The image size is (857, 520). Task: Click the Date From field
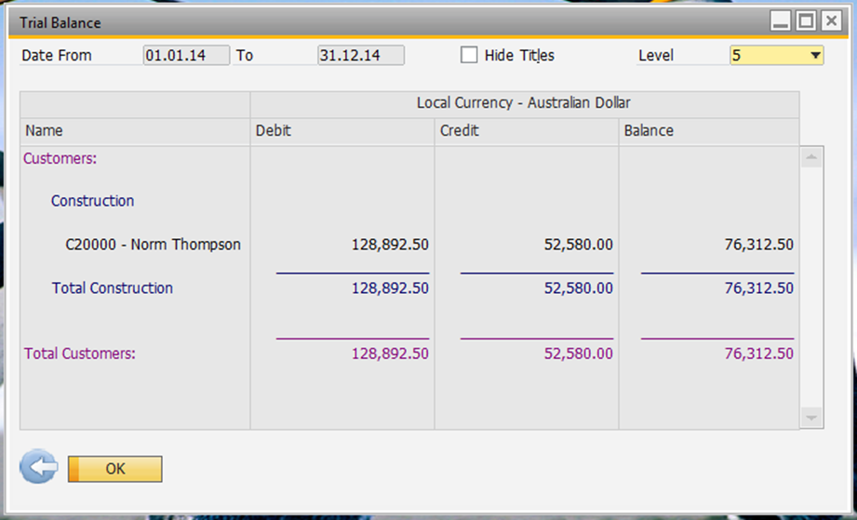(186, 56)
